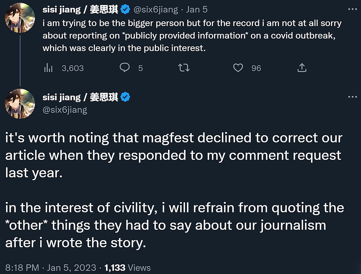Click the retweet icon under the tweet

coord(184,68)
